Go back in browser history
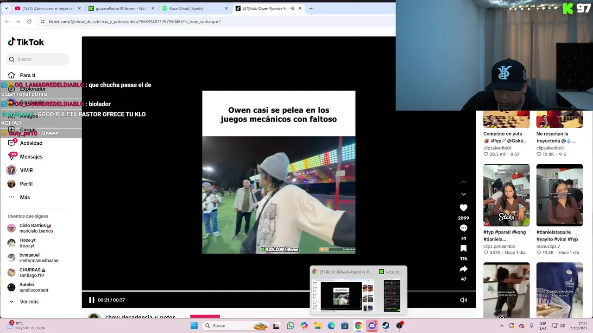 (x=7, y=21)
